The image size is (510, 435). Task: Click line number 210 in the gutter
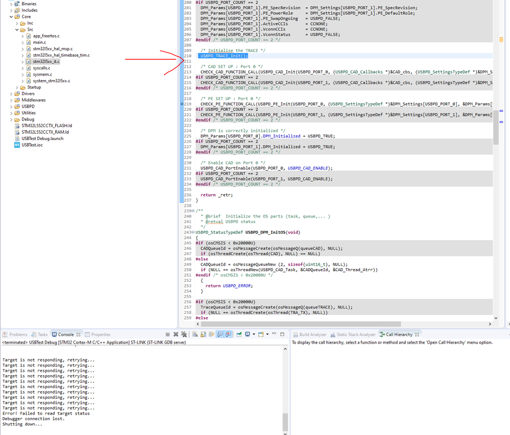click(x=188, y=56)
